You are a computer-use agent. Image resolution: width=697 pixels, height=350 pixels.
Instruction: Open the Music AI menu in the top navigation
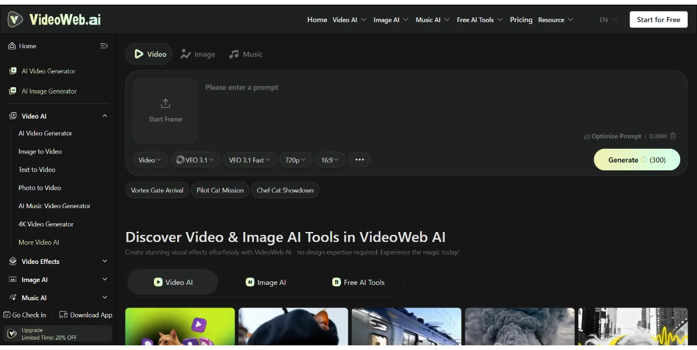click(x=433, y=20)
